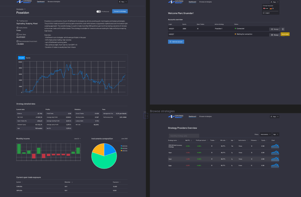Click the Search by strategy name field
Screen dimensions: 301x197
point(184,136)
